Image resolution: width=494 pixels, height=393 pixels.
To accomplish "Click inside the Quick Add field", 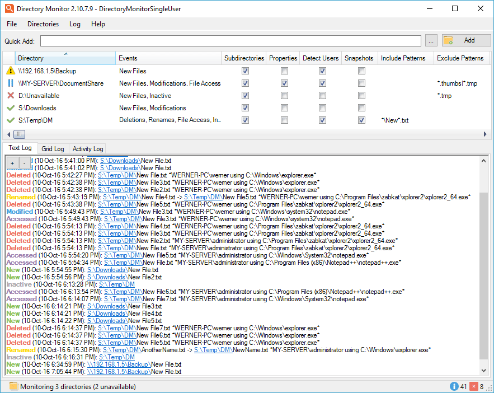I will (224, 40).
